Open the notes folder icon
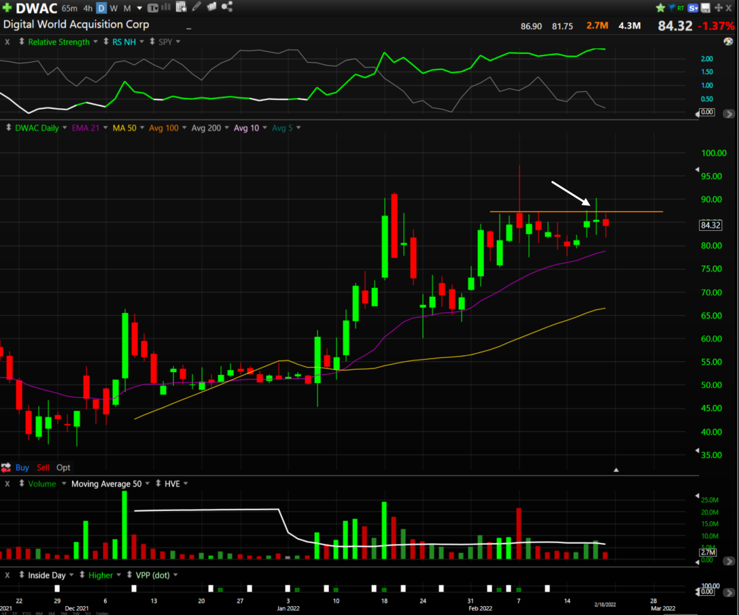 211,6
